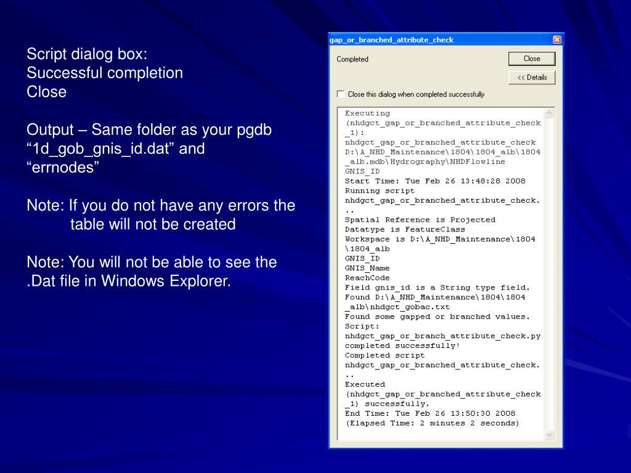This screenshot has height=473, width=631.
Task: Click the 'Datatype is FeatureClass' line
Action: point(405,229)
